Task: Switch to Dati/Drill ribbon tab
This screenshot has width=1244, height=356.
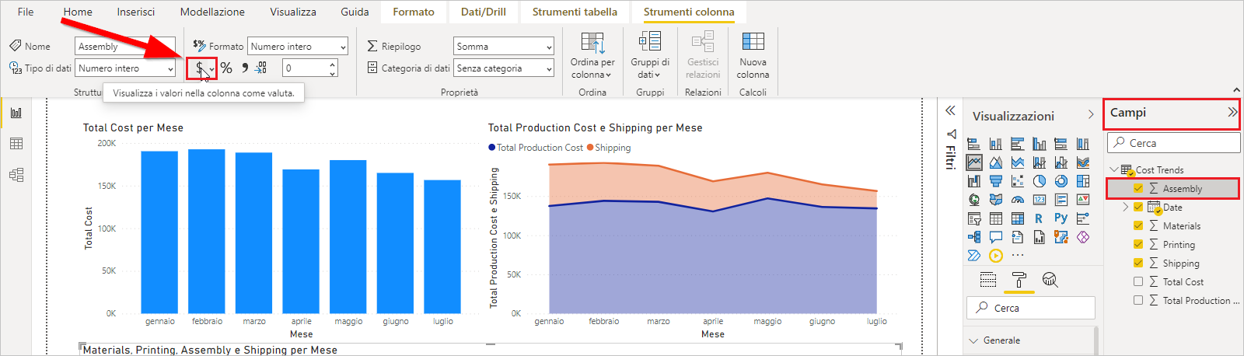Action: point(483,12)
